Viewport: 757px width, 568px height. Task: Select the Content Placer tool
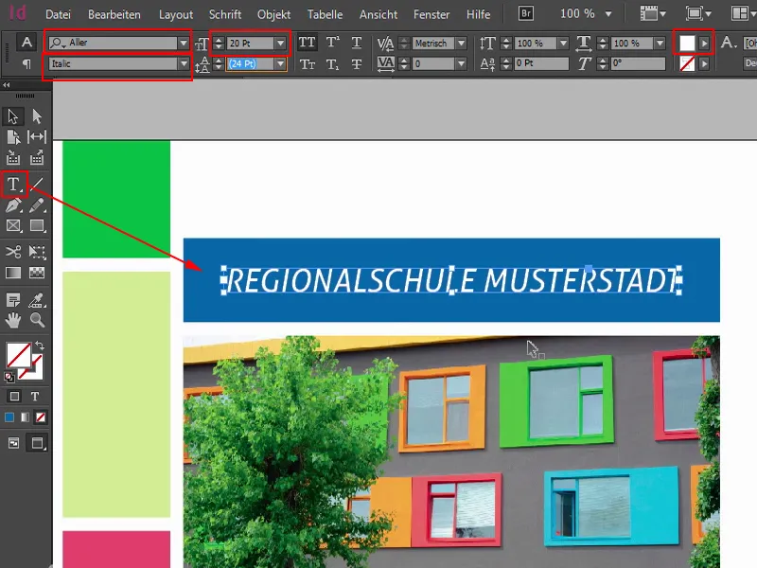(37, 157)
